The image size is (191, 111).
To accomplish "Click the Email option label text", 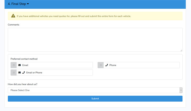I will tap(25, 65).
